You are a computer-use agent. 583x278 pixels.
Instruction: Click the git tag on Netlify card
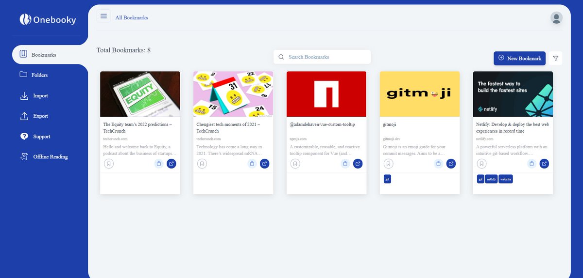480,179
